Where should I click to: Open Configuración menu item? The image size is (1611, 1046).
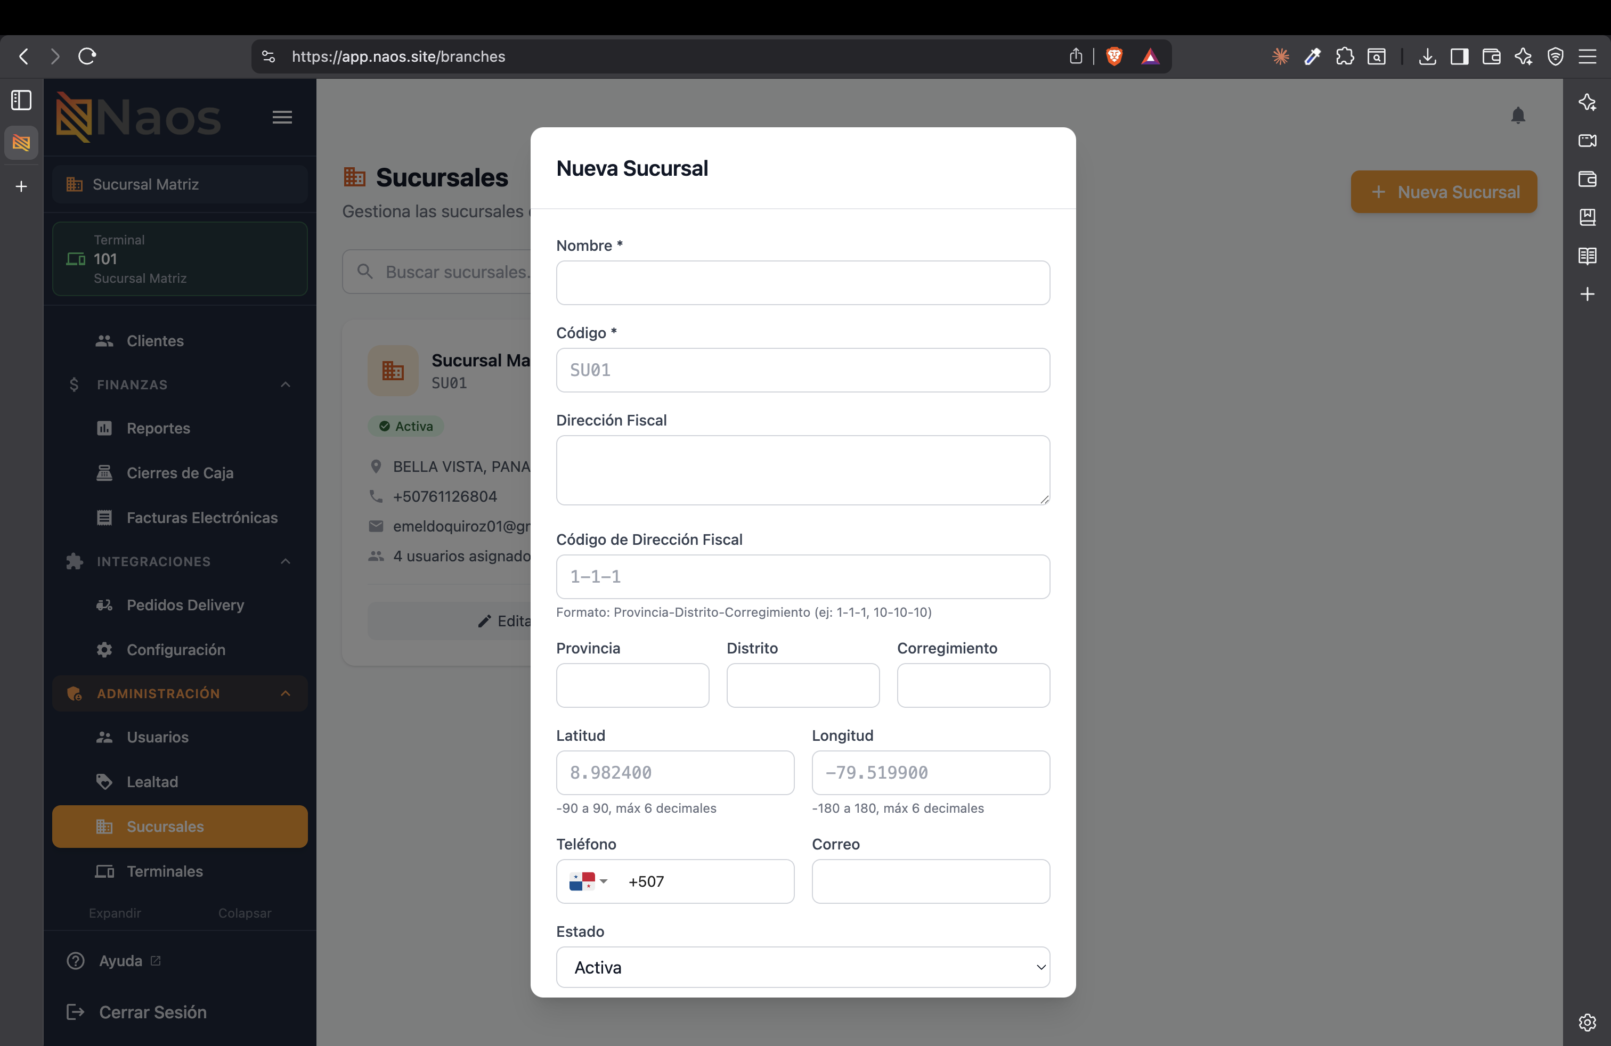[x=180, y=650]
